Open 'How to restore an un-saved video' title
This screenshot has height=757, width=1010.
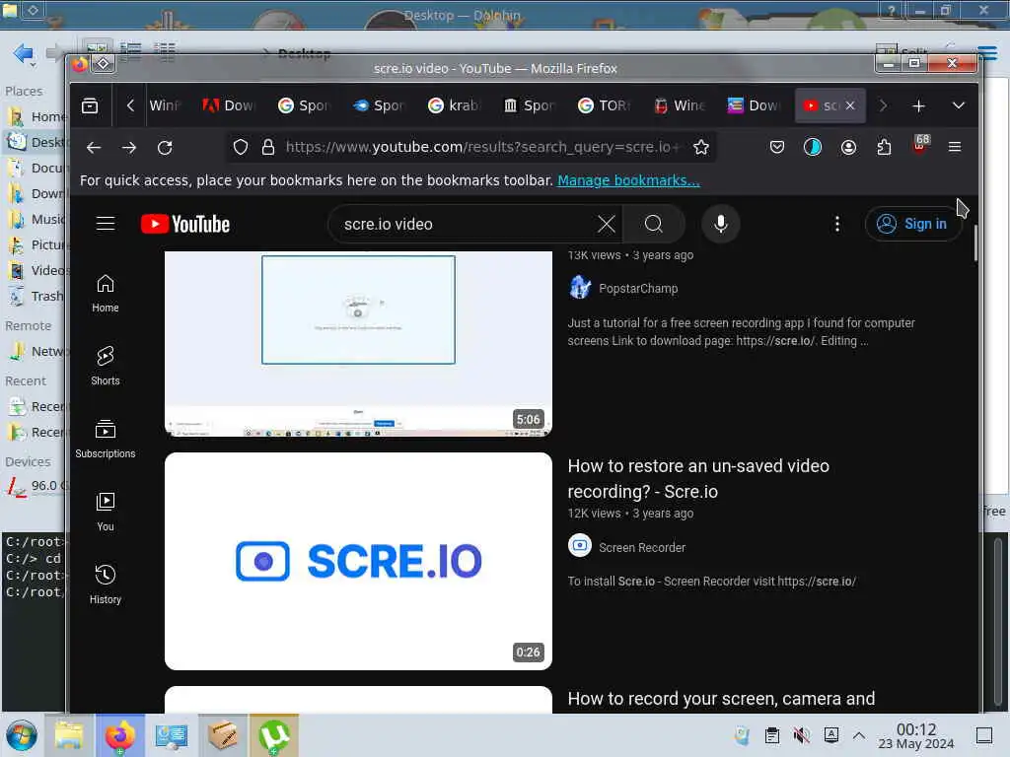698,478
